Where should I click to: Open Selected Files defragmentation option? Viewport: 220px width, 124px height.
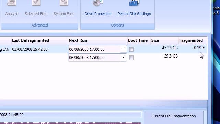(36, 3)
